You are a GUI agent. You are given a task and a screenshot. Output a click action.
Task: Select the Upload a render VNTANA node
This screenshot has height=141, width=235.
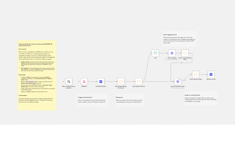(x=211, y=74)
